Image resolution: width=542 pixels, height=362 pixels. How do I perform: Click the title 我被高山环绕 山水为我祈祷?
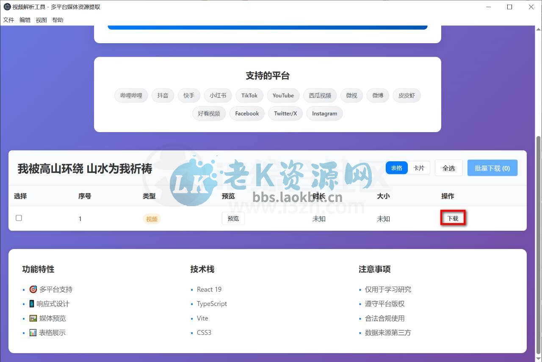pos(85,169)
